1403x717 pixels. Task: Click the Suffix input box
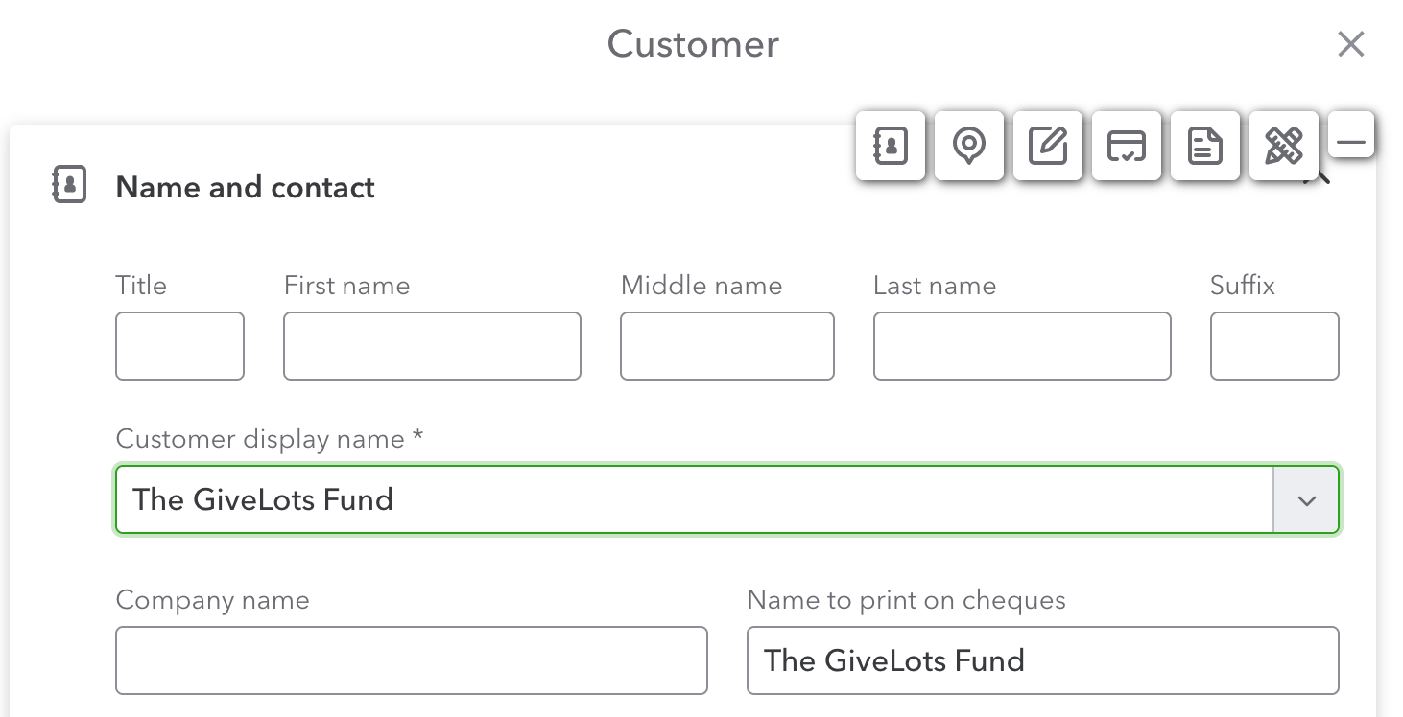1274,346
